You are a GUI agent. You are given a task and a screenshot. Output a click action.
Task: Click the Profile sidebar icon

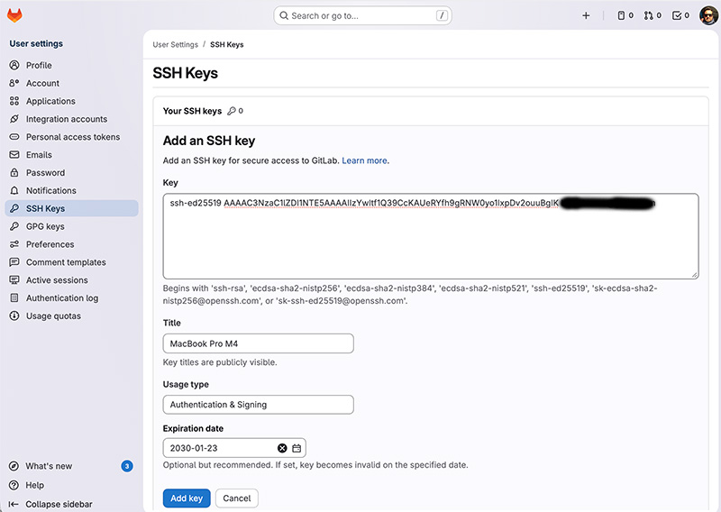[14, 65]
